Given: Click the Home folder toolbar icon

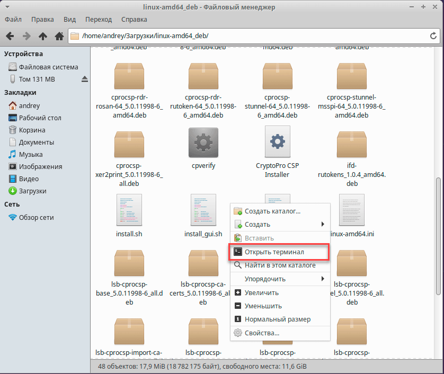Looking at the screenshot, I should coord(59,36).
